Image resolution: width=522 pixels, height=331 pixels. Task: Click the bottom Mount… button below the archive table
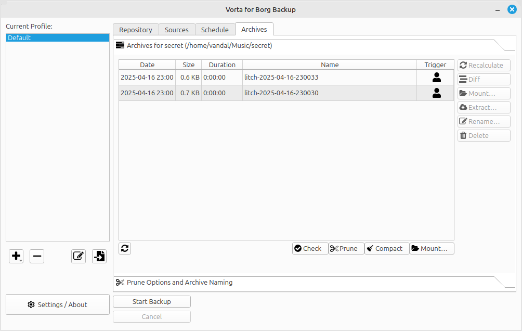point(432,248)
